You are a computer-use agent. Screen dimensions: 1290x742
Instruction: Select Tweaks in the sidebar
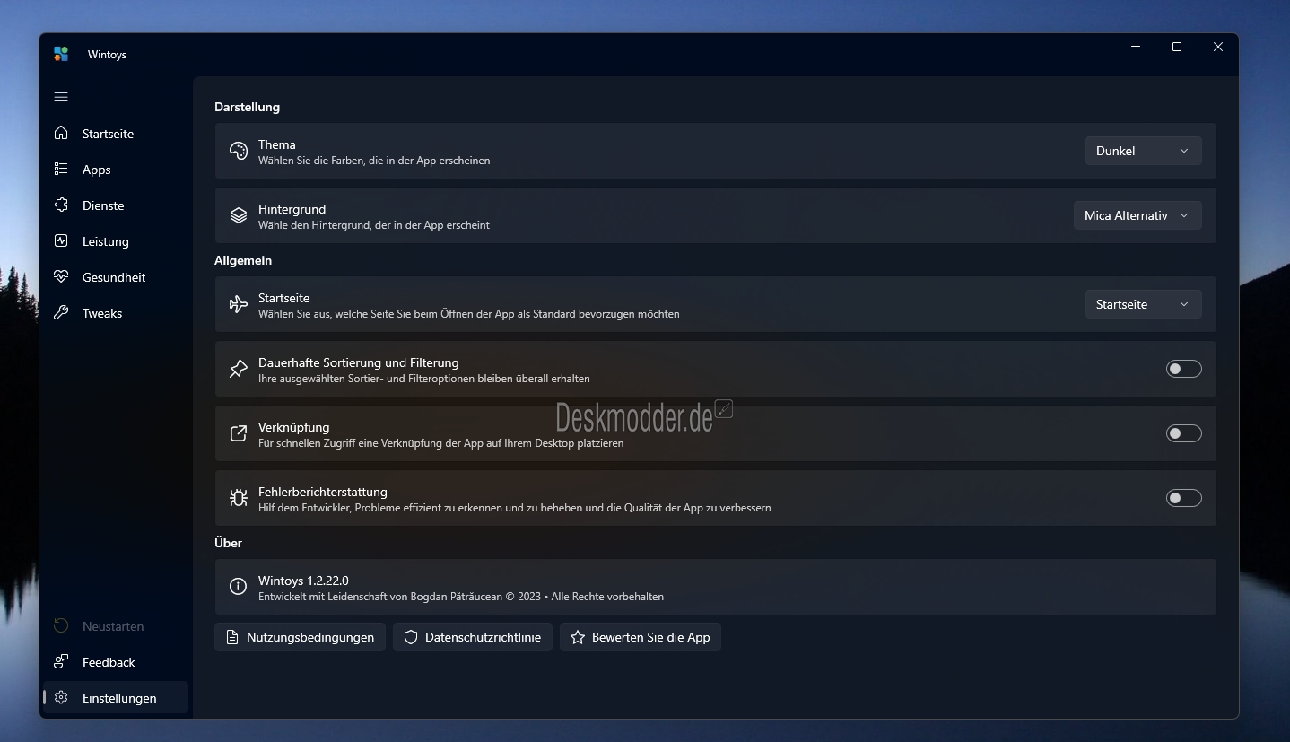click(116, 312)
